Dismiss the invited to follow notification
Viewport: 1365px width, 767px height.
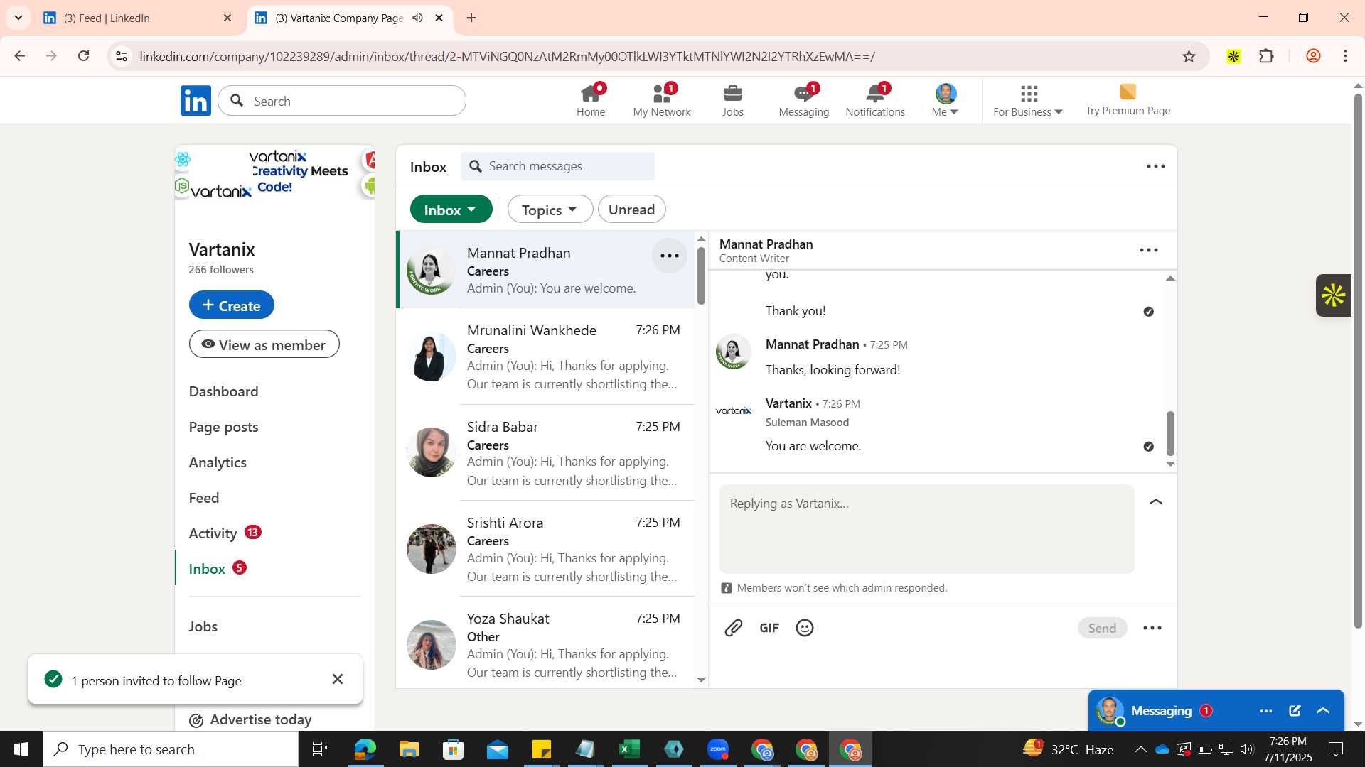(x=338, y=680)
